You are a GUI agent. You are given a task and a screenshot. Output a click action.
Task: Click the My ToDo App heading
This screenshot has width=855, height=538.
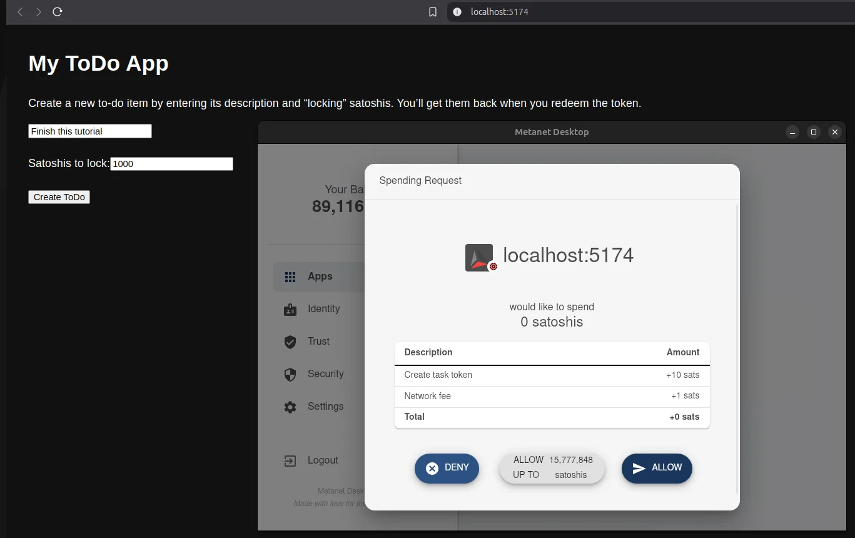point(98,63)
